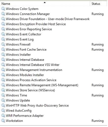Click the Workstation service gear icon

coord(3,121)
